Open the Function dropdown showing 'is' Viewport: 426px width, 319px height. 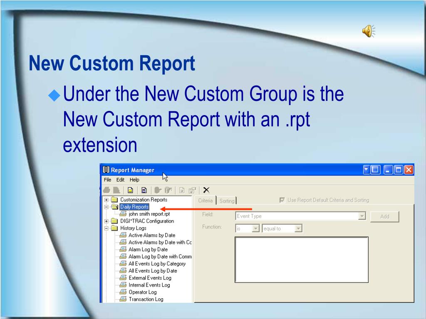click(255, 229)
